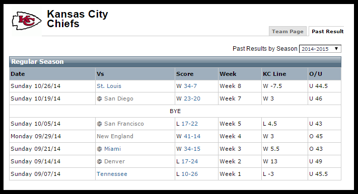358x194 pixels.
Task: Open the Past Results by Season dropdown
Action: [x=320, y=49]
